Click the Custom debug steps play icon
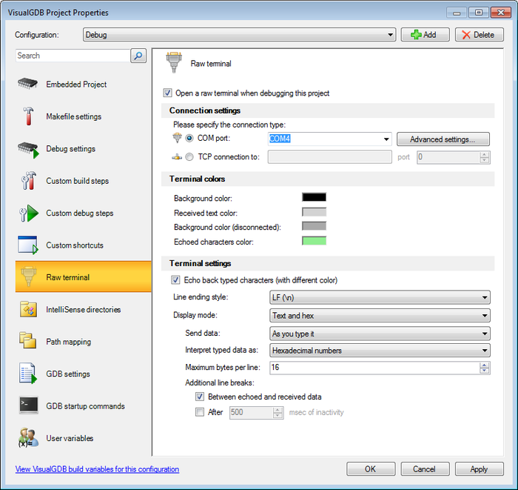The image size is (518, 490). pos(29,213)
